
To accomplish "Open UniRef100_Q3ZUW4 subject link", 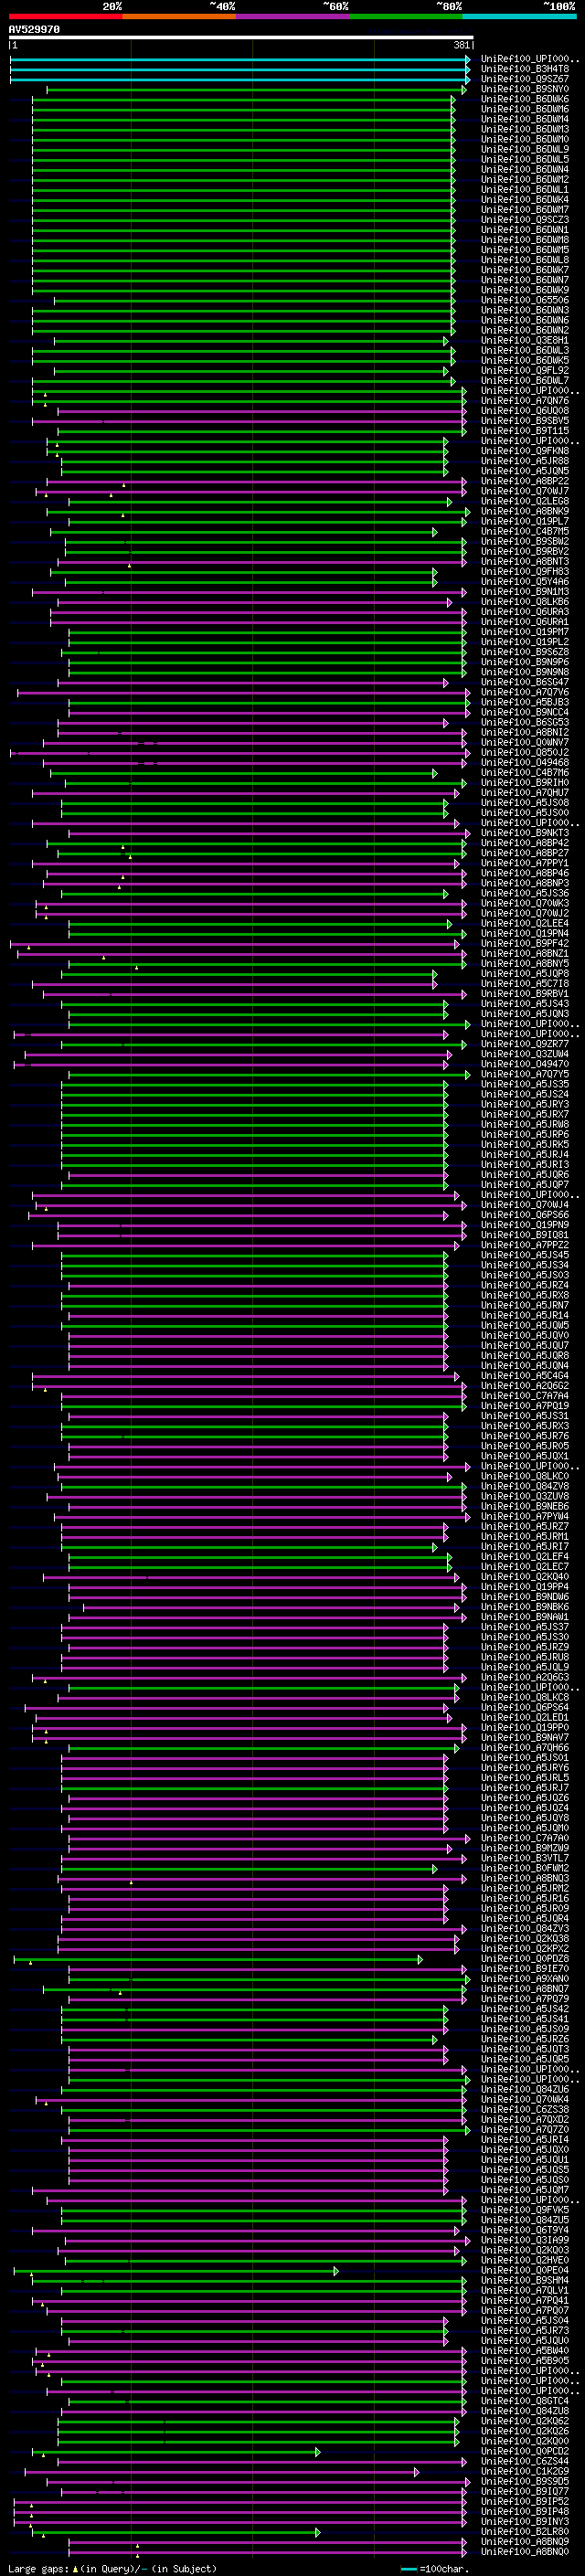I will pos(525,1054).
